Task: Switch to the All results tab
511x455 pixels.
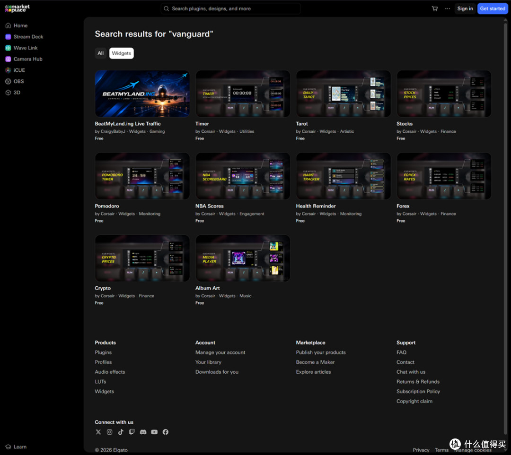Action: coord(100,53)
